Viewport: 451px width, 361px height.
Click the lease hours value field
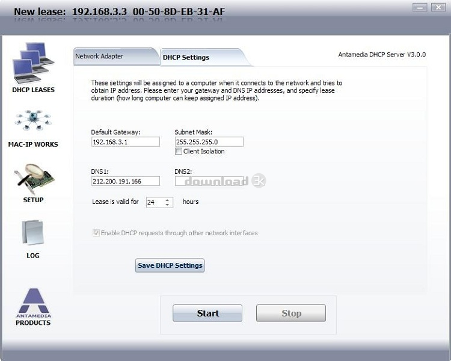[155, 202]
